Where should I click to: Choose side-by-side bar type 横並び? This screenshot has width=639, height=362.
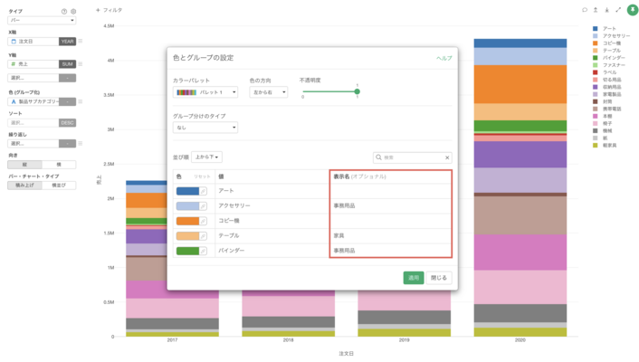click(59, 186)
